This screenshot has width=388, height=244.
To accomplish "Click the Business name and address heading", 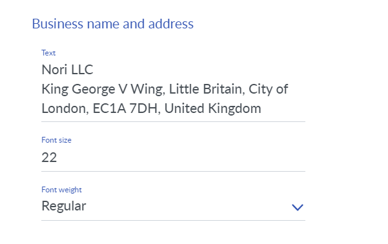I will pos(112,24).
